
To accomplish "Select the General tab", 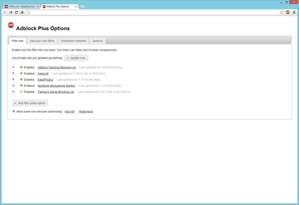I will pos(97,41).
